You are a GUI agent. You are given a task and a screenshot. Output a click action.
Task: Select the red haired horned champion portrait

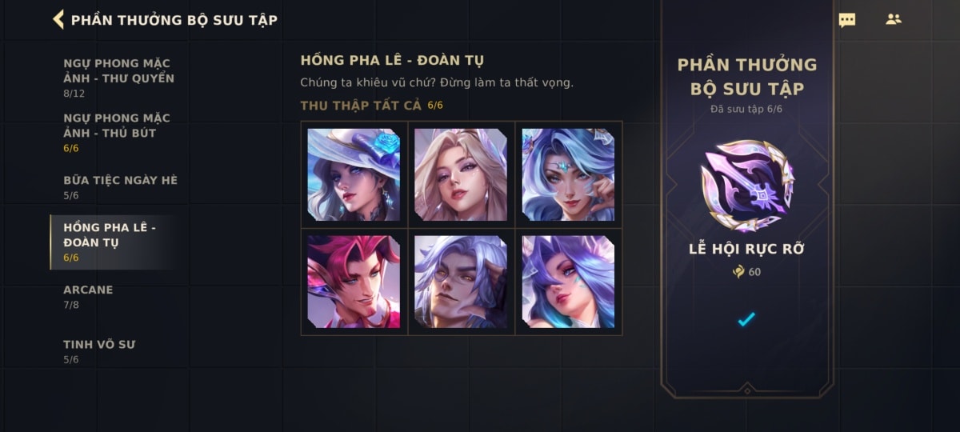354,282
